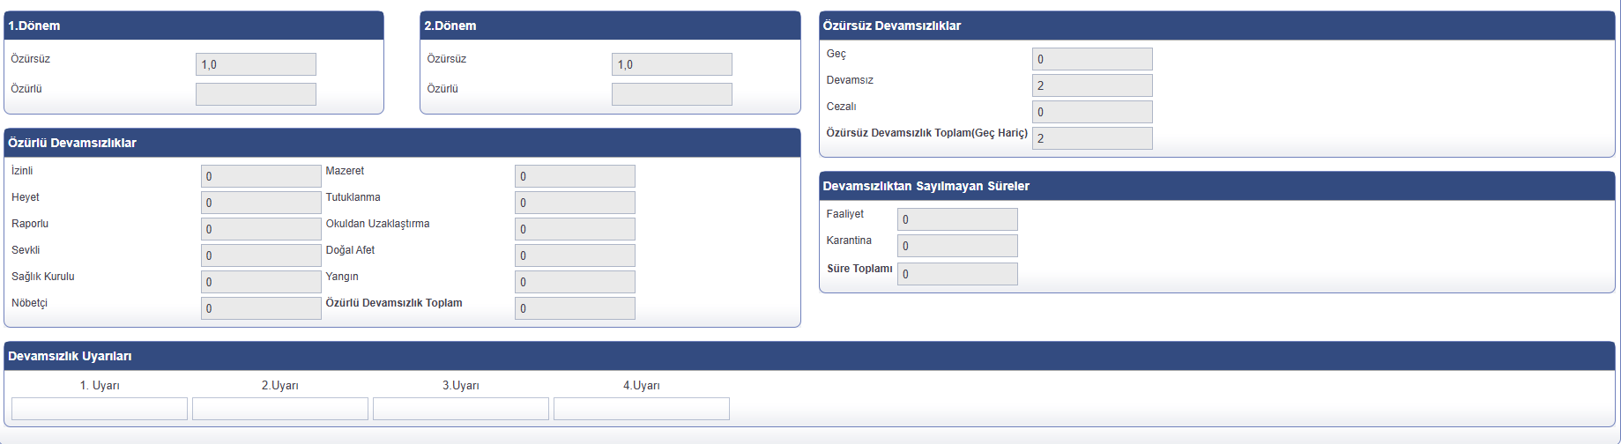1621x444 pixels.
Task: Focus the Raporlu absence field
Action: tap(261, 229)
